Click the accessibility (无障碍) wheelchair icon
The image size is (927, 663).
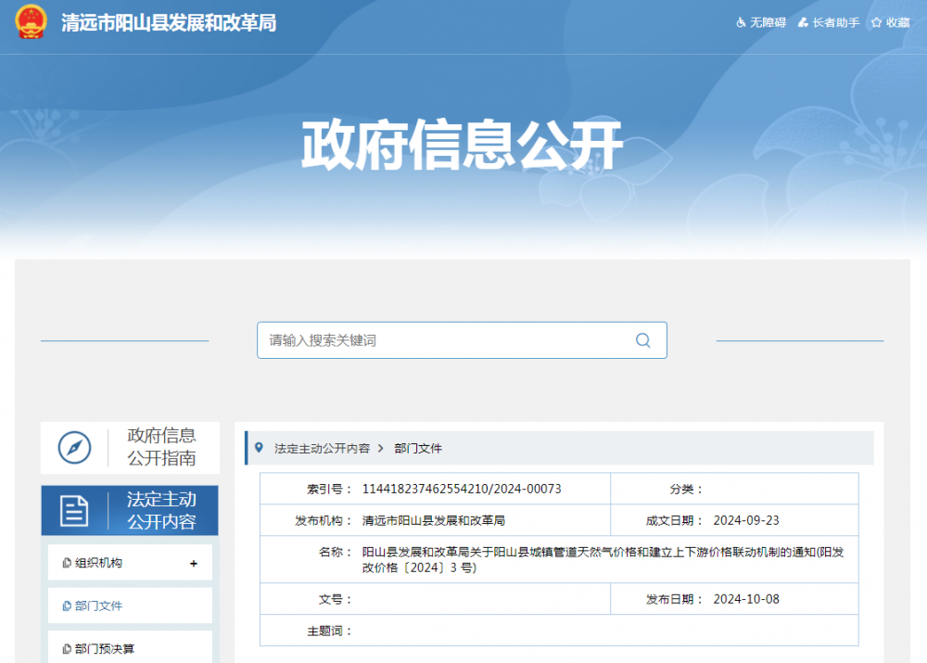[740, 22]
